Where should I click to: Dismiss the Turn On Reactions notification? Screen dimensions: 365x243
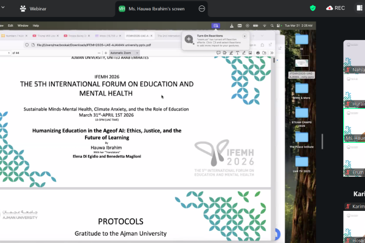coord(245,36)
